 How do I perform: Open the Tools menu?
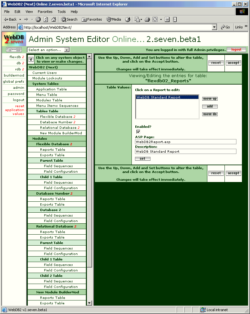(62, 12)
